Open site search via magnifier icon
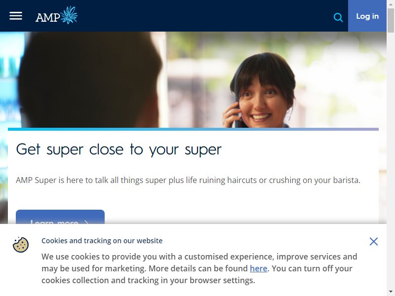395x296 pixels. [338, 17]
